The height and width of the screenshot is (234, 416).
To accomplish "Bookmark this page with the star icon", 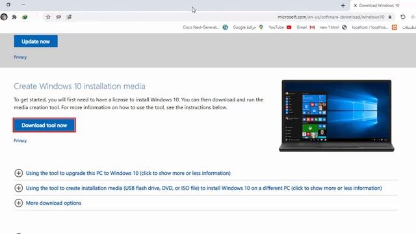I will (48, 17).
